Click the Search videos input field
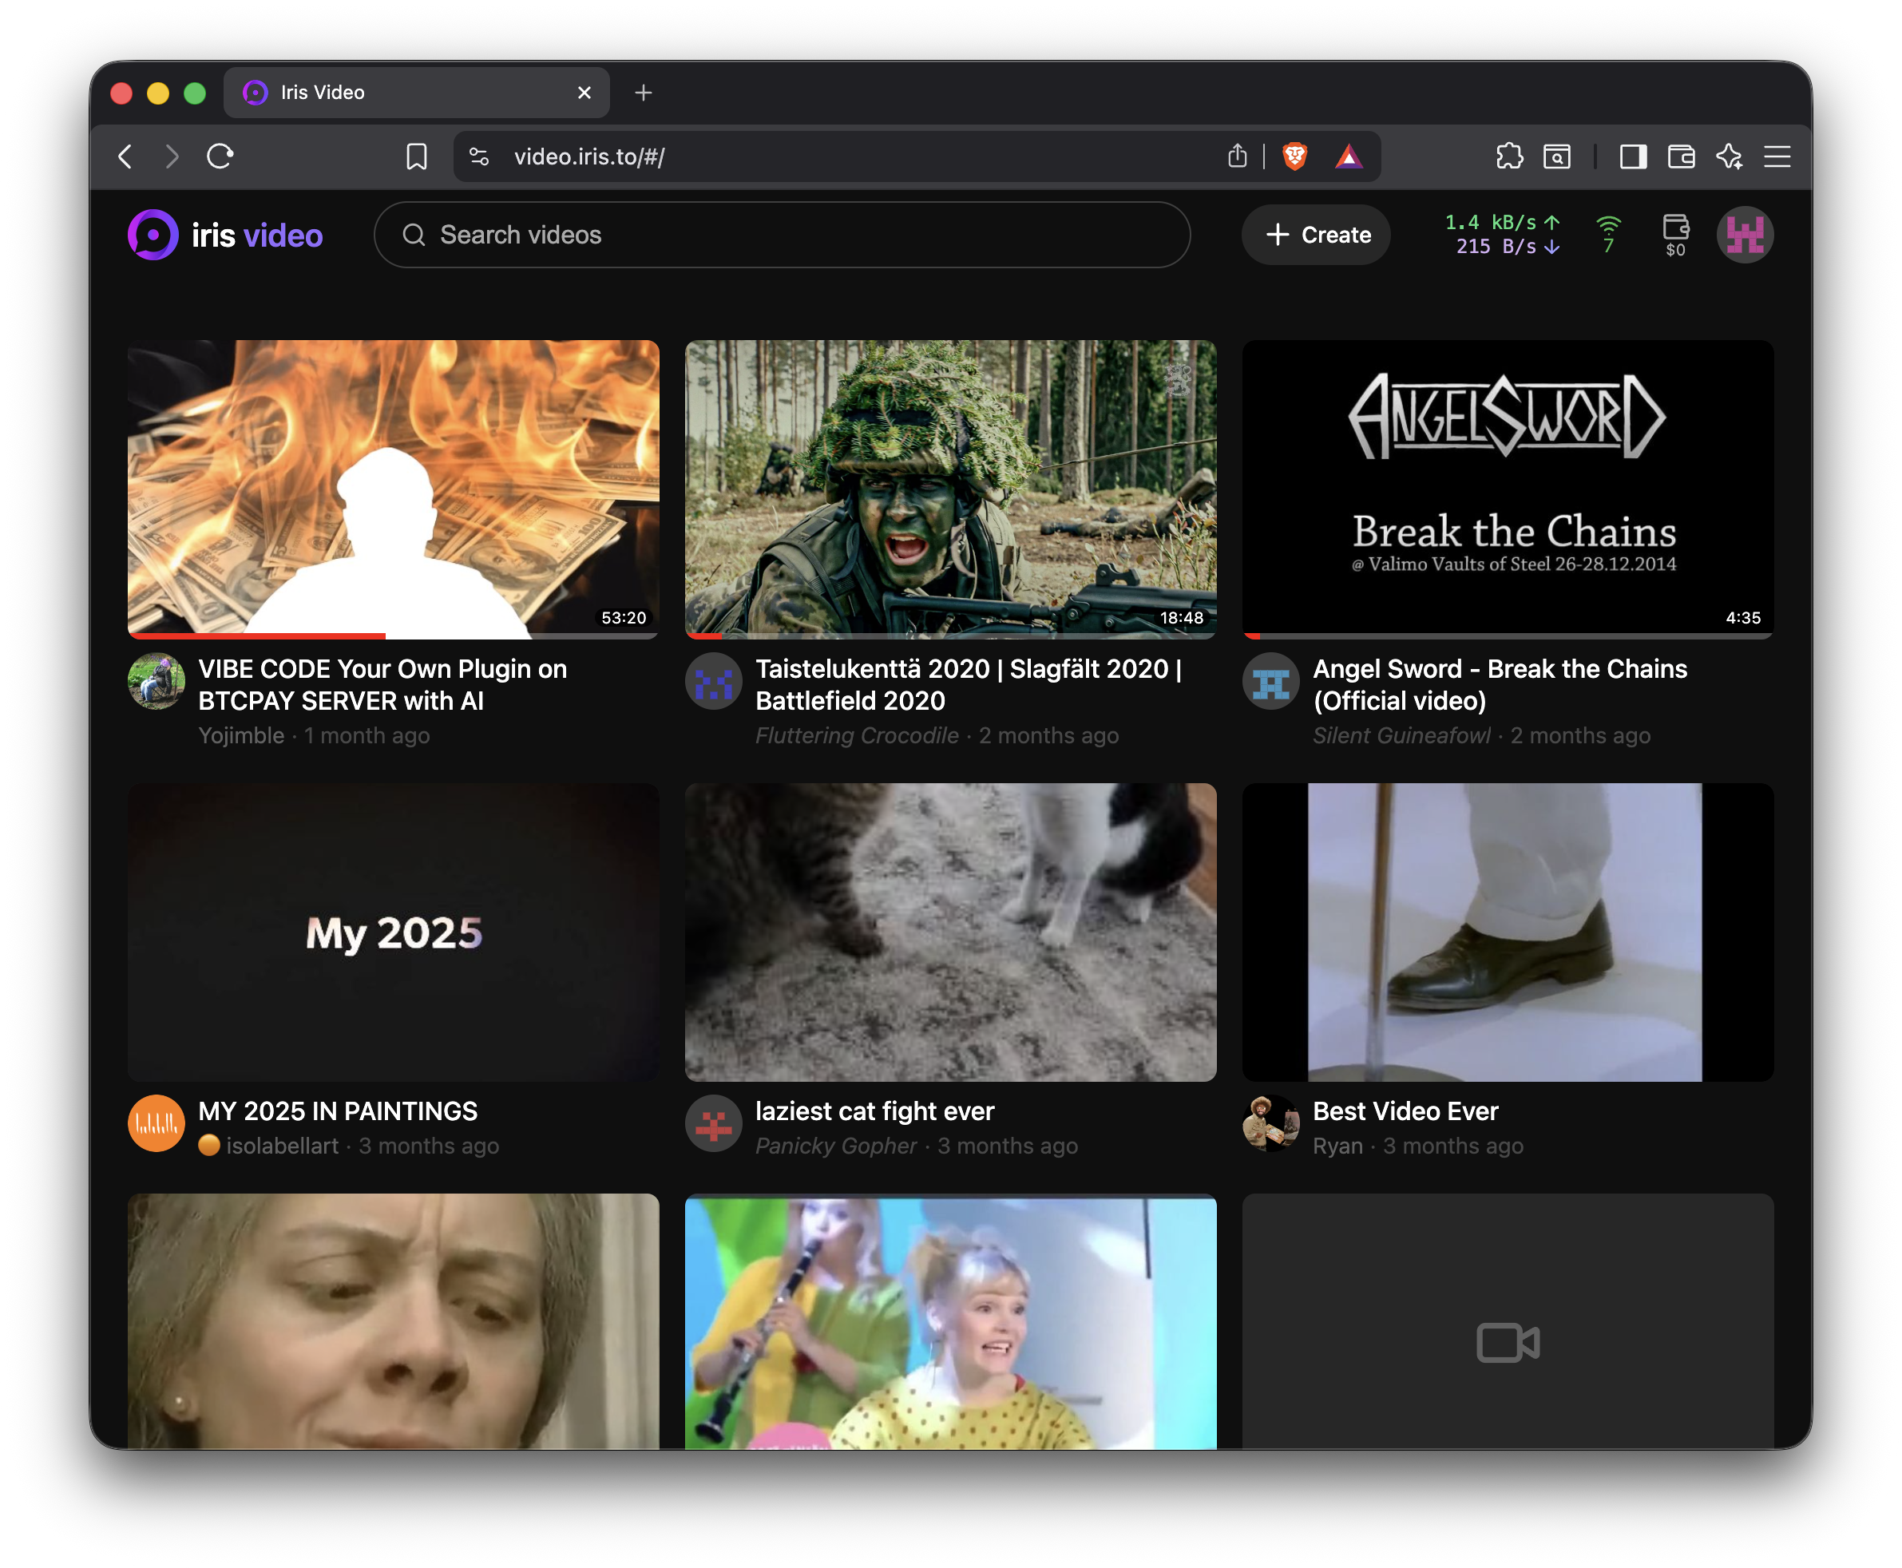Viewport: 1902px width, 1568px height. 782,235
